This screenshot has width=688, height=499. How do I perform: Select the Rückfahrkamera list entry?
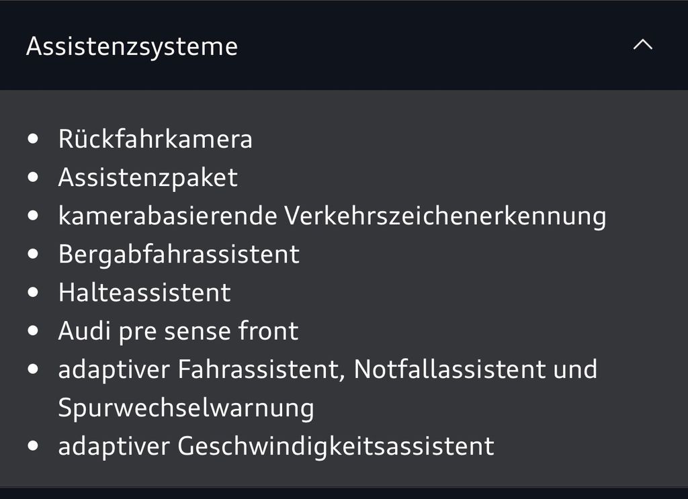point(155,139)
